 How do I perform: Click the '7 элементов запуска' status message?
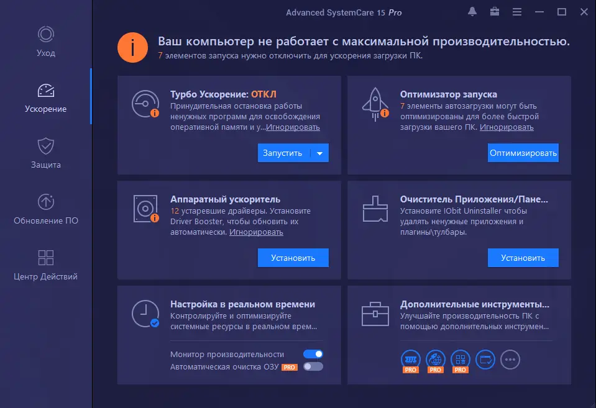click(290, 56)
